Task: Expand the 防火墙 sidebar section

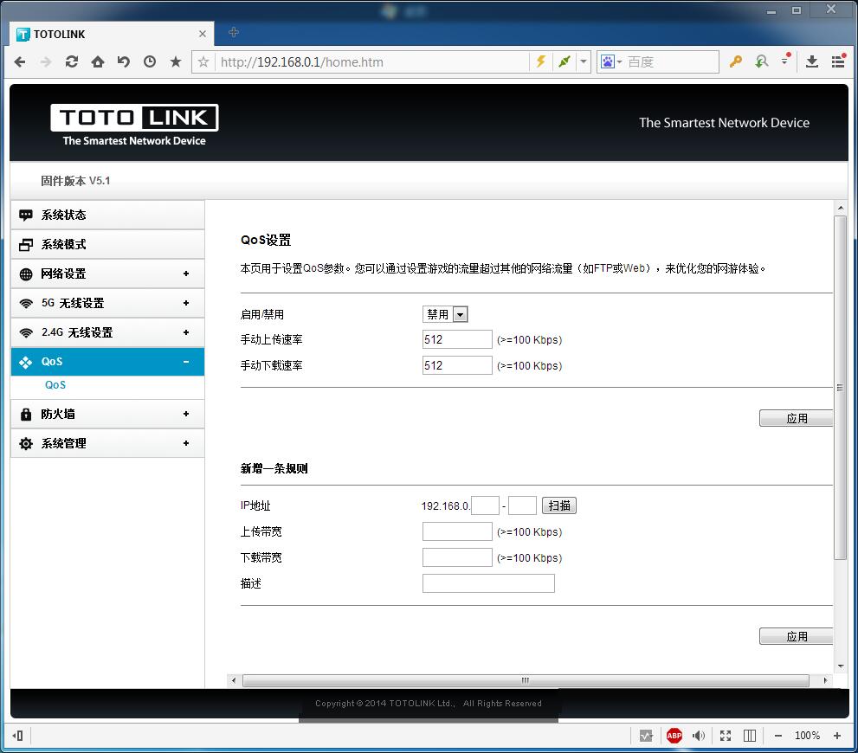Action: click(x=108, y=414)
